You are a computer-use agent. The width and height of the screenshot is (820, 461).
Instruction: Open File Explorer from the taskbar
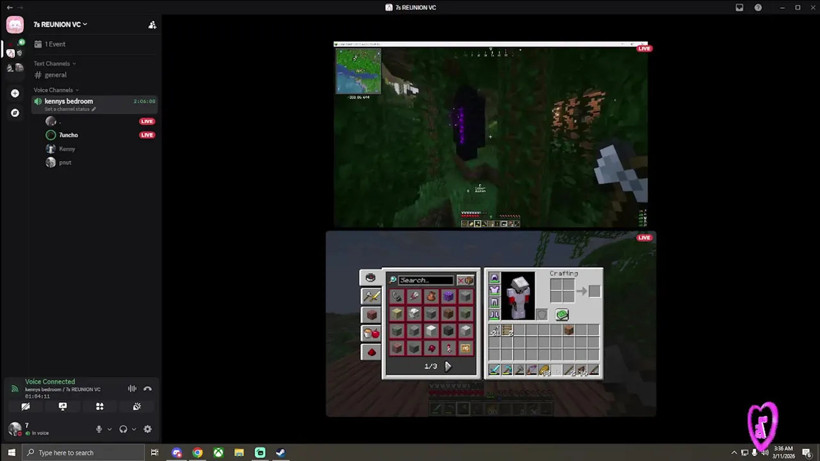239,453
